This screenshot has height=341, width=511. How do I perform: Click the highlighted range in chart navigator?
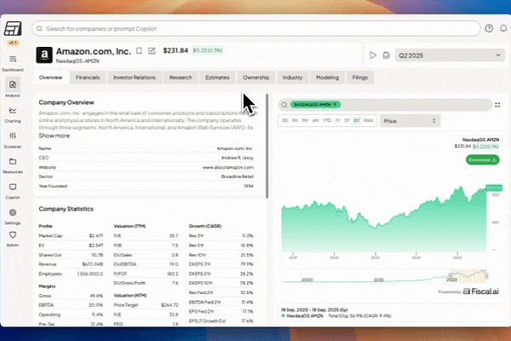(x=468, y=275)
